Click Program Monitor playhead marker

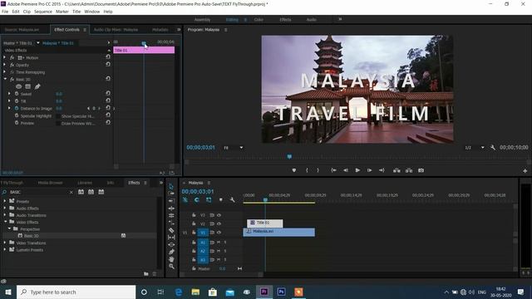click(x=289, y=157)
